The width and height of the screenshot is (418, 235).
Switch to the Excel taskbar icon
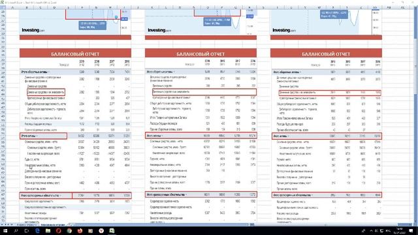112,230
